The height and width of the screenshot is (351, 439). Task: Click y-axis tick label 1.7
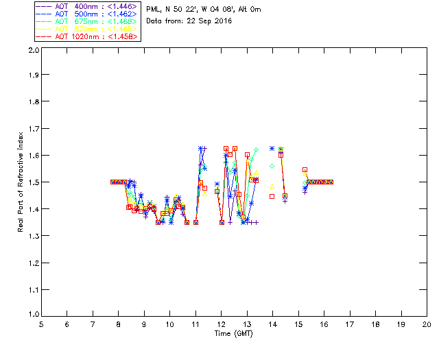[x=34, y=129]
